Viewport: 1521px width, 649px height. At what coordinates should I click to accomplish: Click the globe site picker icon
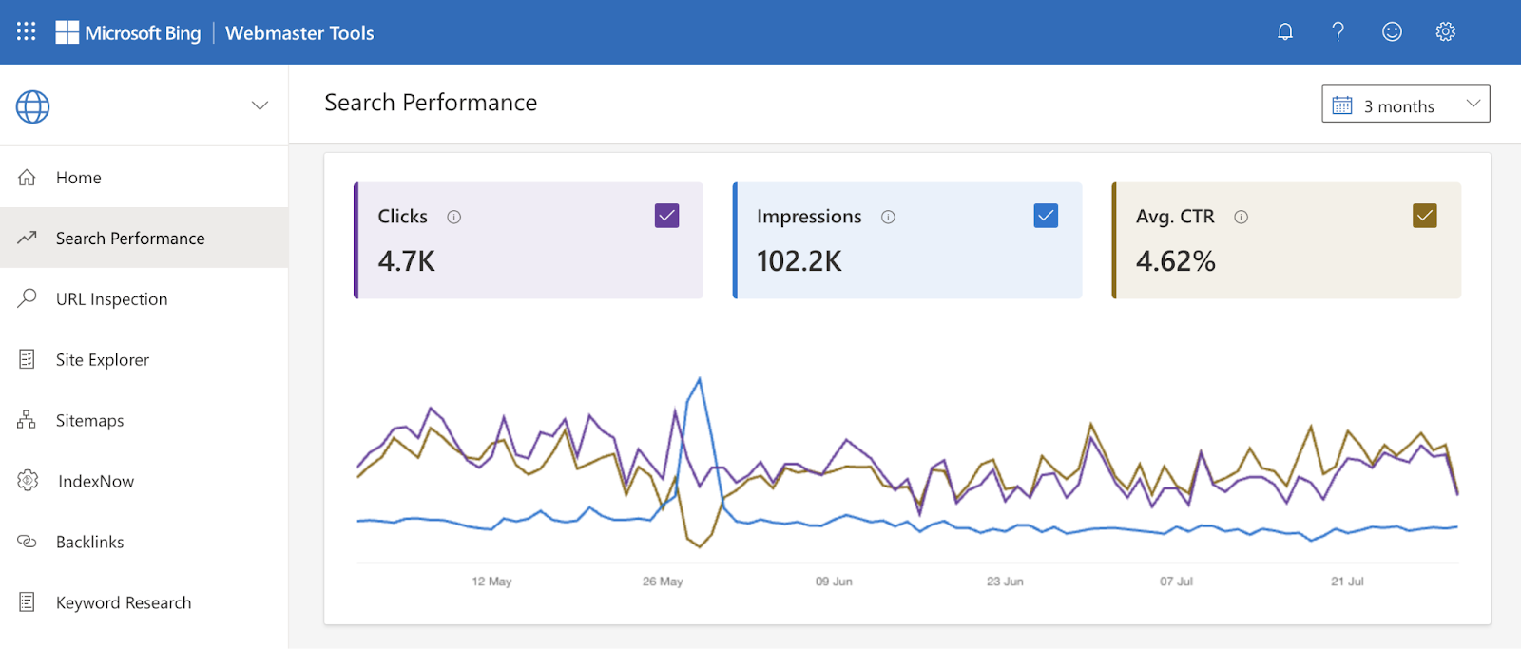click(32, 106)
